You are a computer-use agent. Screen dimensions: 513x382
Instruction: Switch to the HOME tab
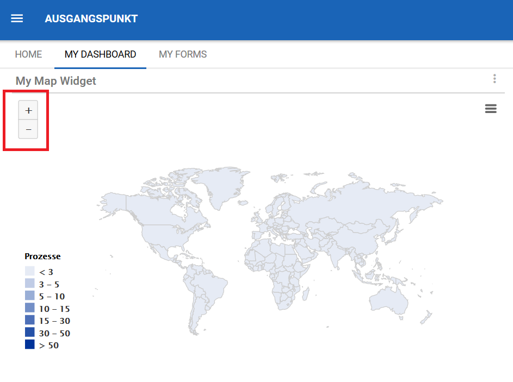tap(28, 54)
